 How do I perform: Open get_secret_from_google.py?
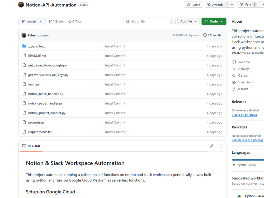tap(47, 65)
